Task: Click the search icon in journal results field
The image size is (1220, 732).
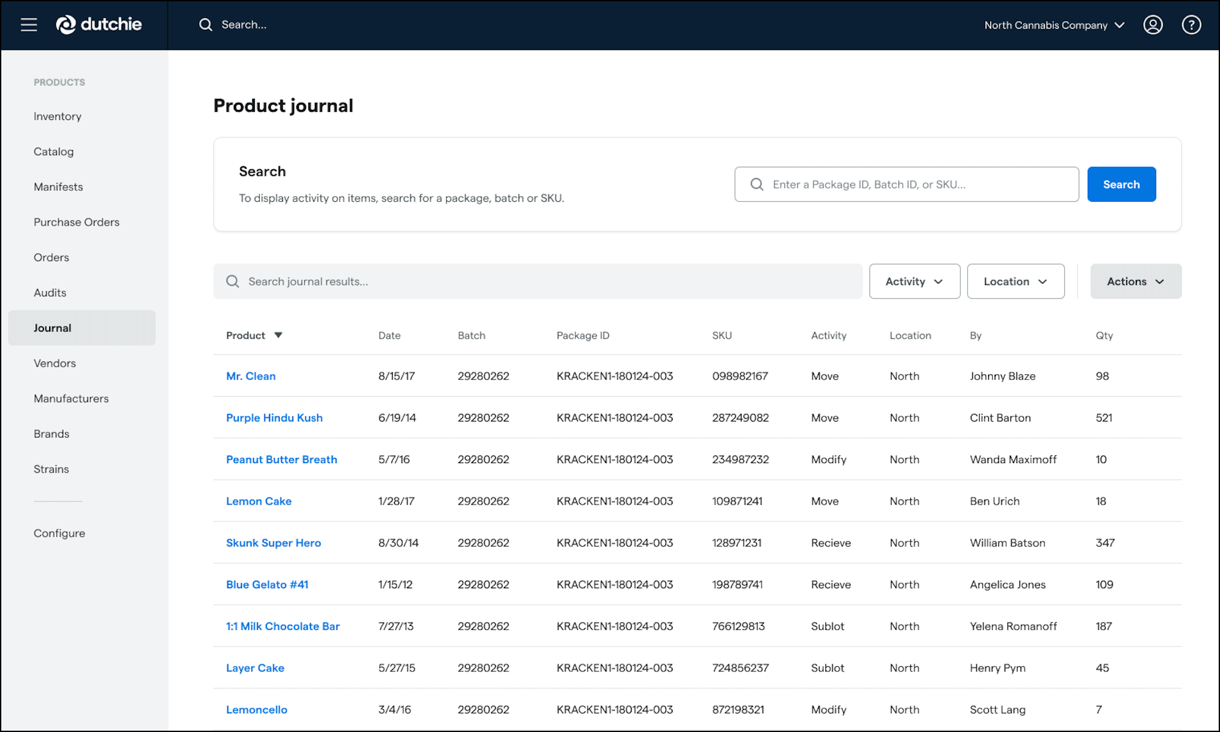Action: click(x=232, y=281)
